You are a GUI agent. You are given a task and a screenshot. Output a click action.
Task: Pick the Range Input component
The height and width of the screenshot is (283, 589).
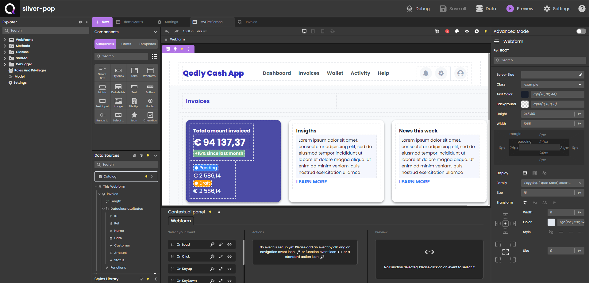(x=102, y=117)
